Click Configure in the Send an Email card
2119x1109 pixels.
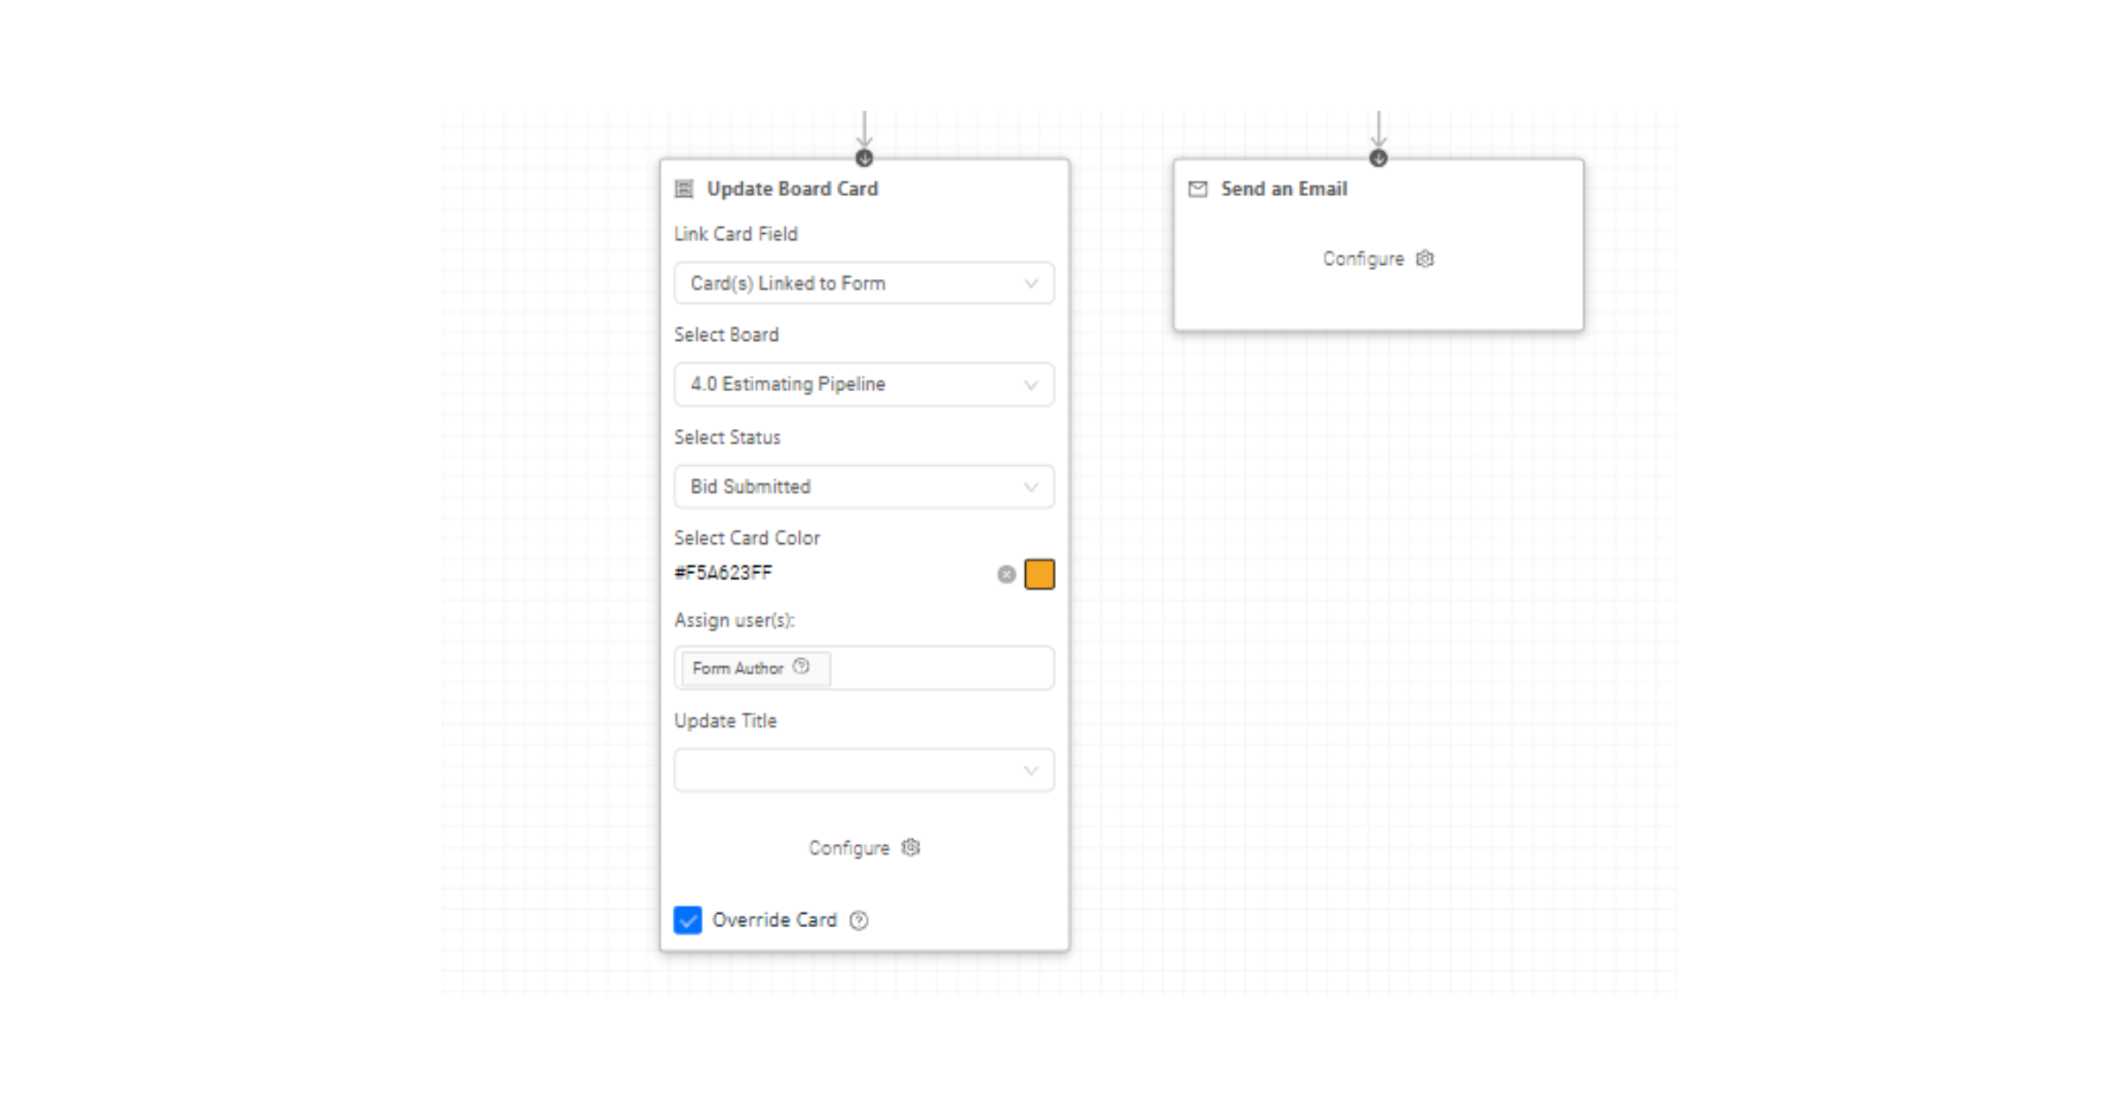1363,259
